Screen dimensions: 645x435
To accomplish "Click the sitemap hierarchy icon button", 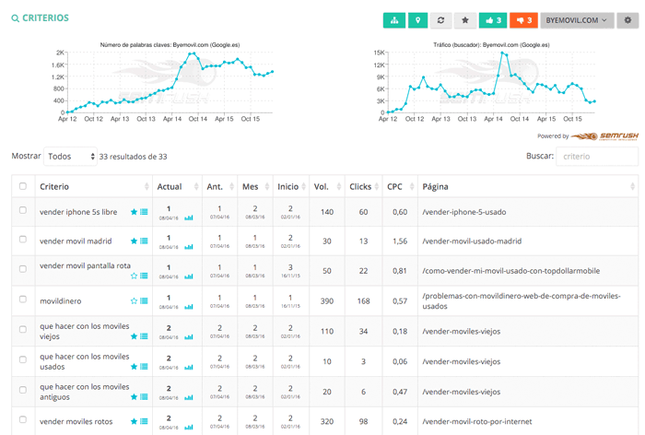I will pyautogui.click(x=394, y=20).
